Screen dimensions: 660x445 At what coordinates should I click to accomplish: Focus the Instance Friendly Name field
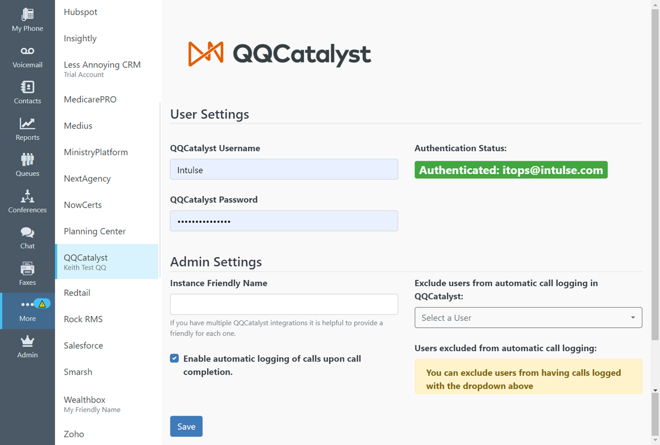point(284,304)
